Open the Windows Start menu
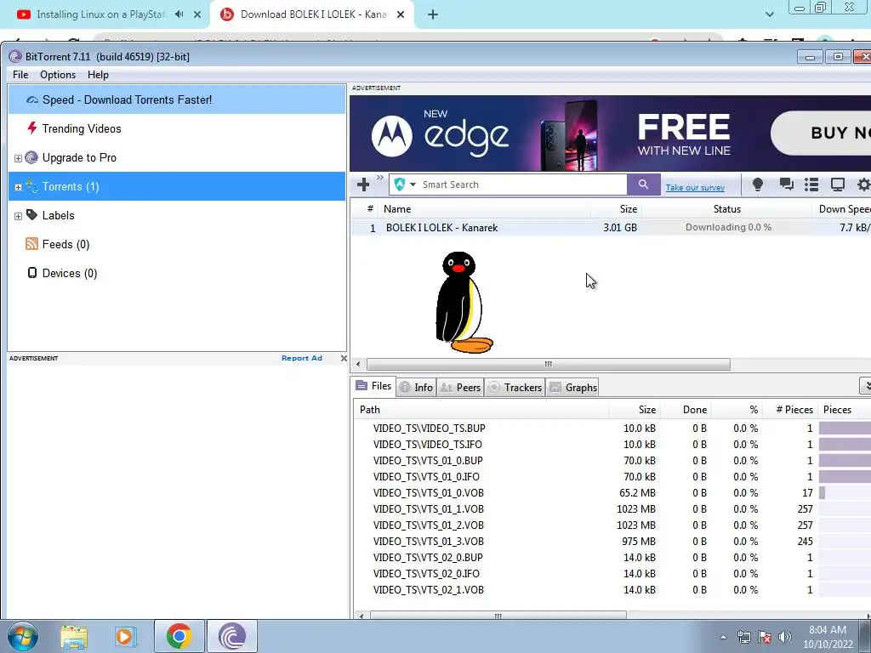 tap(23, 636)
